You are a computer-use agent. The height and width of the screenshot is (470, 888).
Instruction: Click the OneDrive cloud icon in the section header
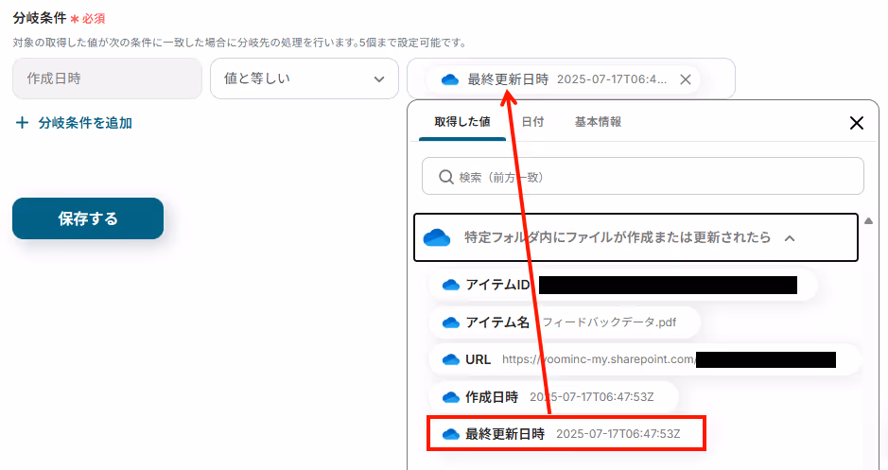pyautogui.click(x=437, y=237)
